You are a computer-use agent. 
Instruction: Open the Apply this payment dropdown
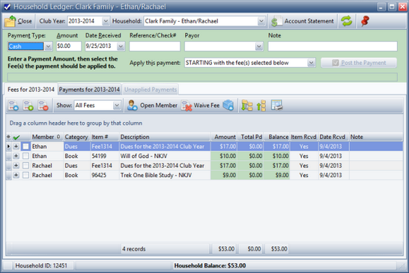coord(311,63)
